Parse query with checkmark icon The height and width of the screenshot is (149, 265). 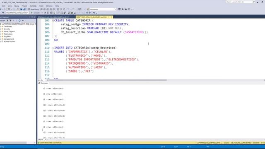click(x=45, y=13)
